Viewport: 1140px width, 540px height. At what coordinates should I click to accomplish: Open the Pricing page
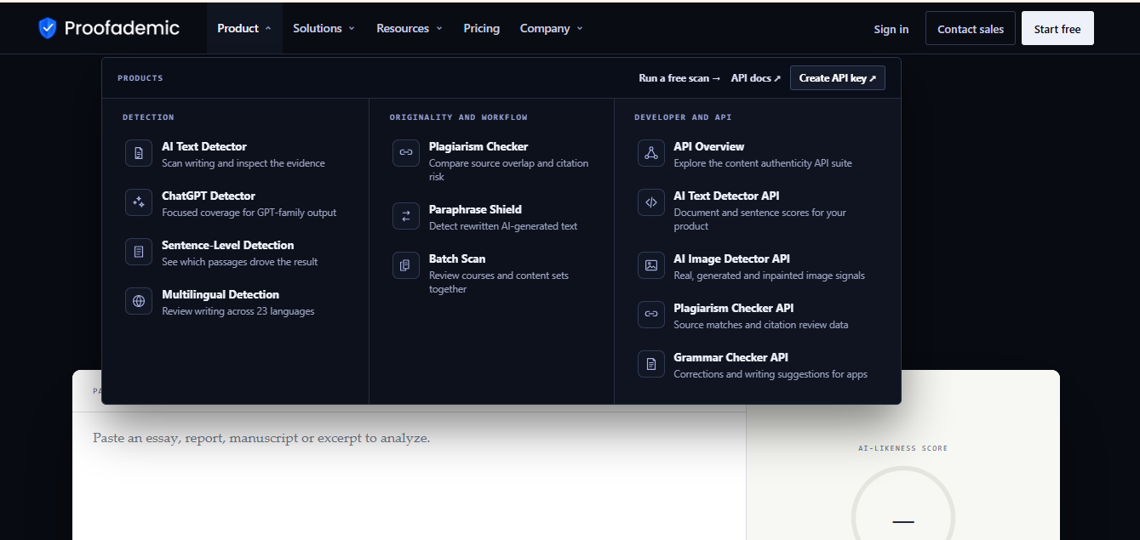[x=482, y=28]
